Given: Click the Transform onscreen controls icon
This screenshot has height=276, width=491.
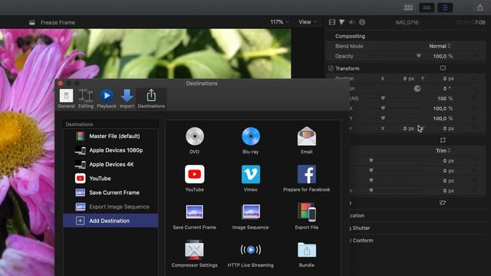Looking at the screenshot, I should (443, 68).
